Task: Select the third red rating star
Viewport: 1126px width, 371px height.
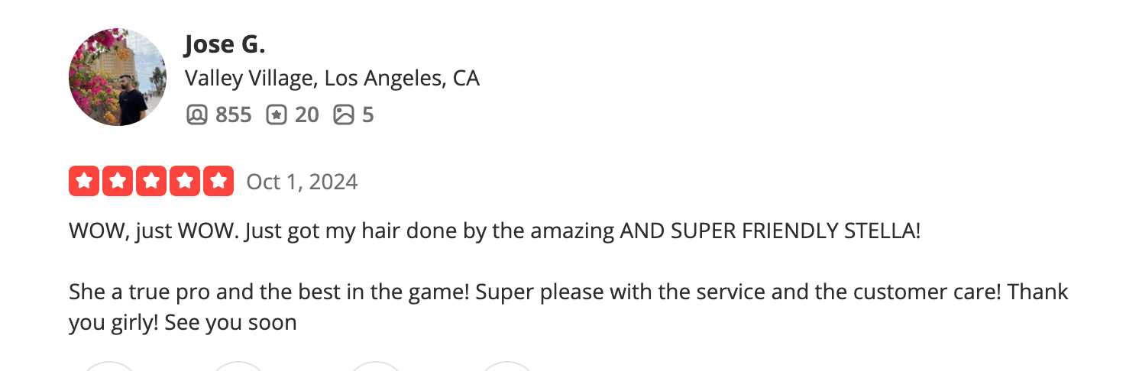Action: 151,181
